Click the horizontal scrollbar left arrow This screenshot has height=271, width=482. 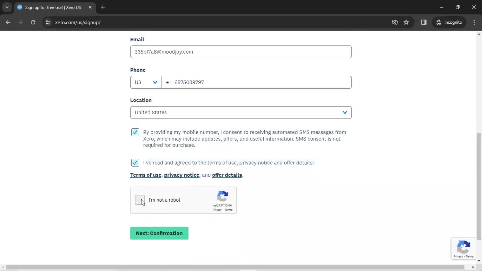pyautogui.click(x=3, y=267)
